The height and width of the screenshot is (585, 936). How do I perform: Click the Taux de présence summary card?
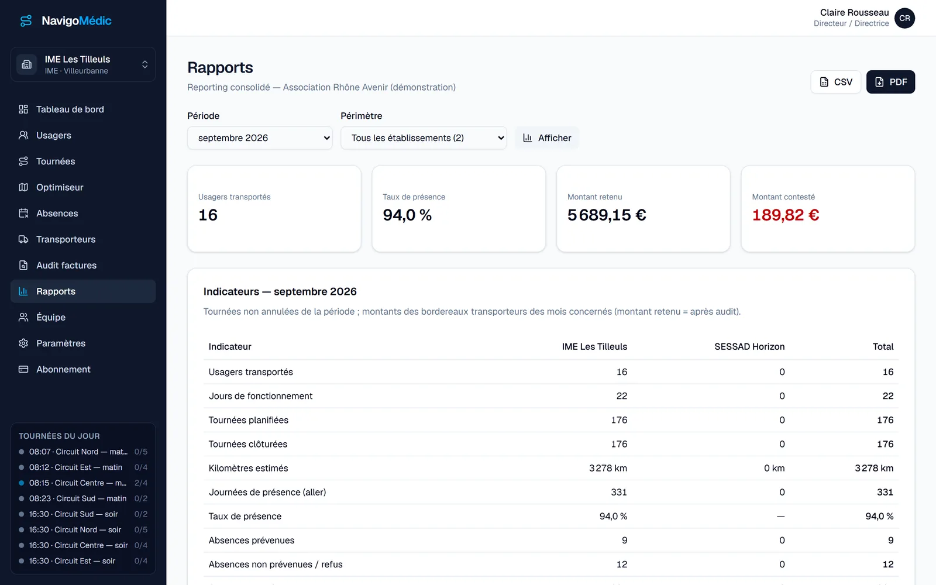(x=459, y=209)
